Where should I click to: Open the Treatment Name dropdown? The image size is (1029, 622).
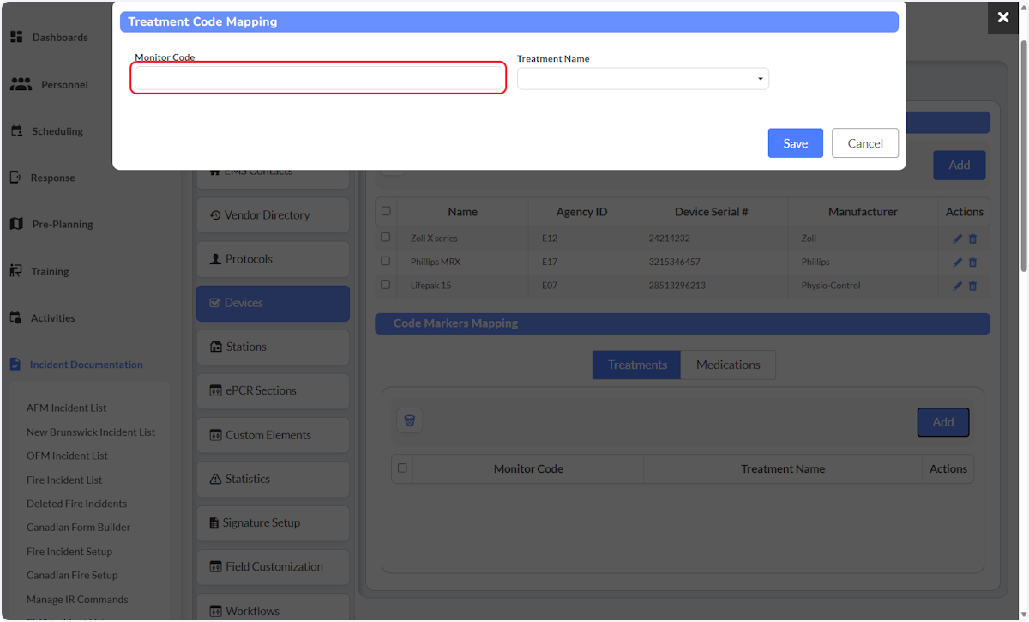point(643,79)
